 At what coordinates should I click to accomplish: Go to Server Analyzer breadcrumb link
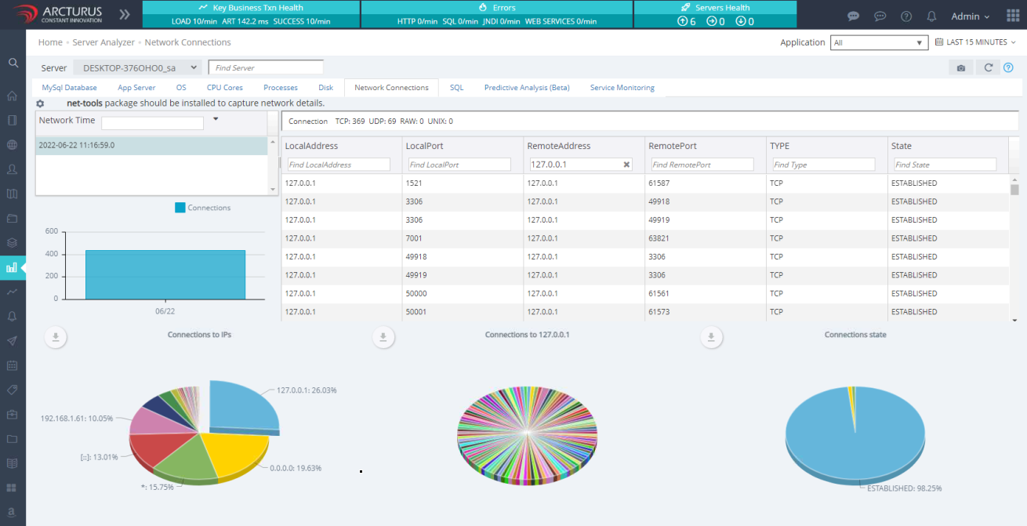[103, 42]
